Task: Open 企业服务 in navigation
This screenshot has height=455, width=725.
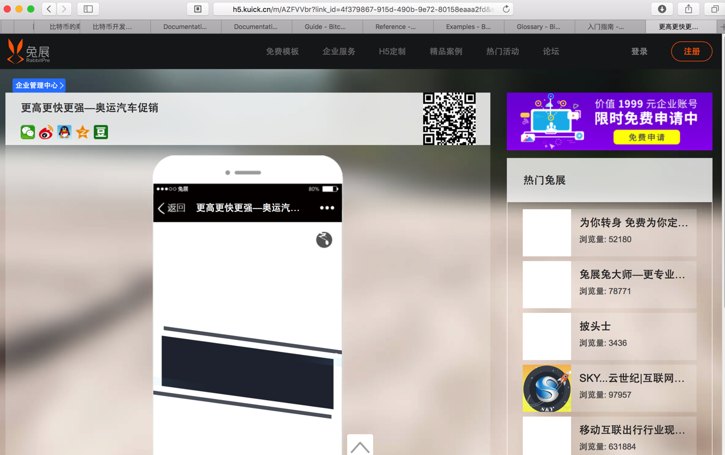Action: pos(339,52)
